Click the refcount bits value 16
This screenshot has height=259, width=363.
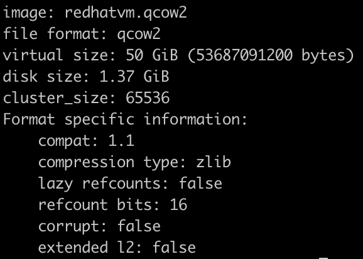pos(178,204)
